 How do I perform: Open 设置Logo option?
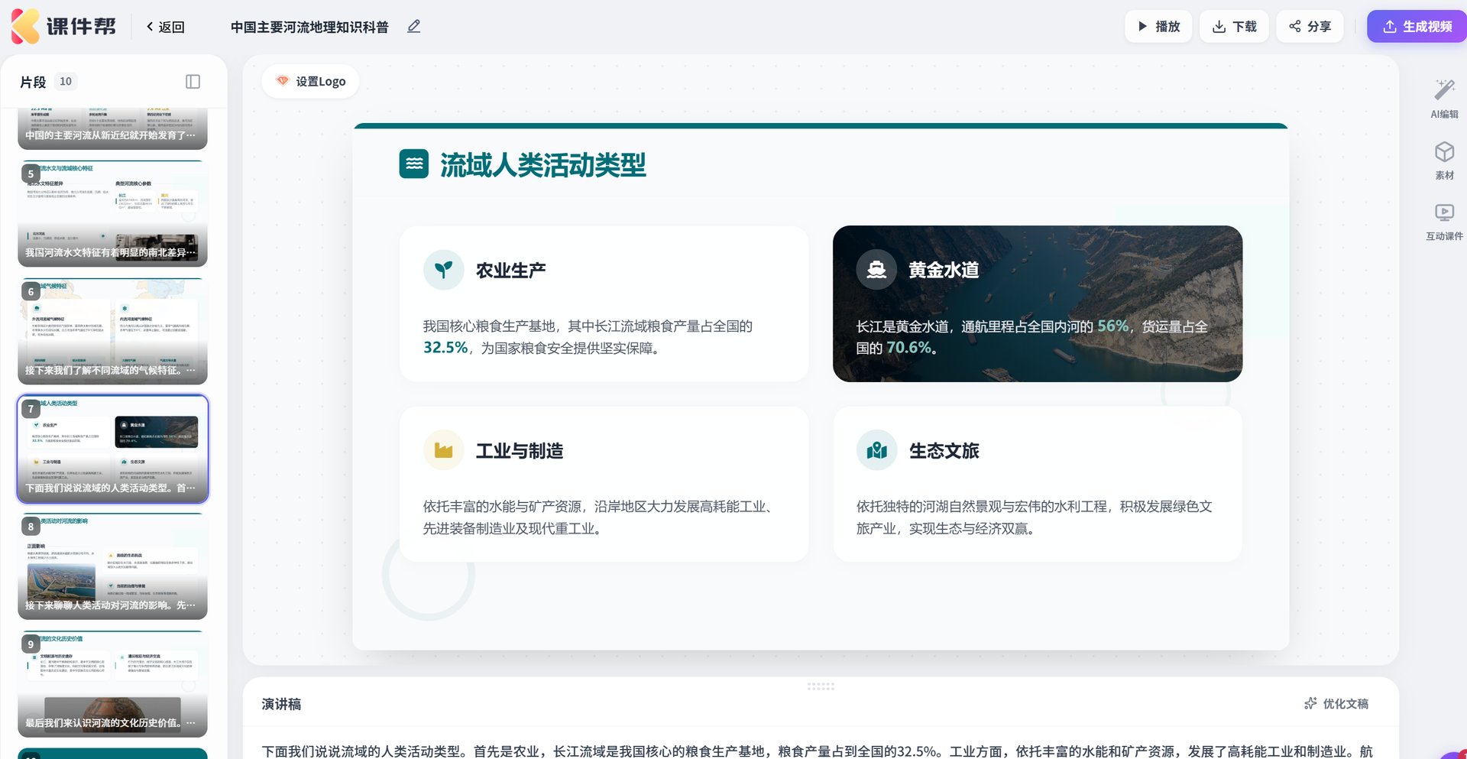(x=311, y=81)
